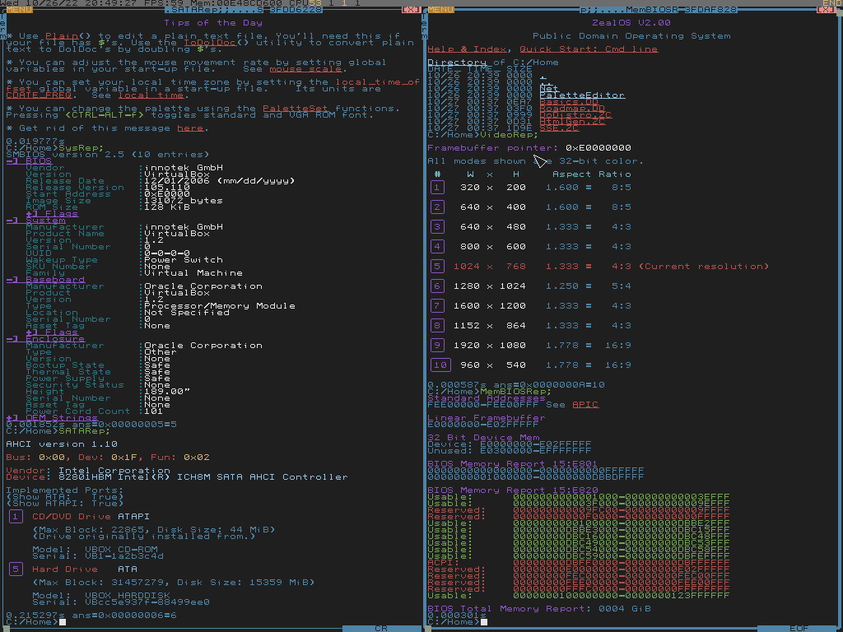Choose video mode 5 (1024 x 768)
Screen dimensions: 843x632
tap(437, 267)
